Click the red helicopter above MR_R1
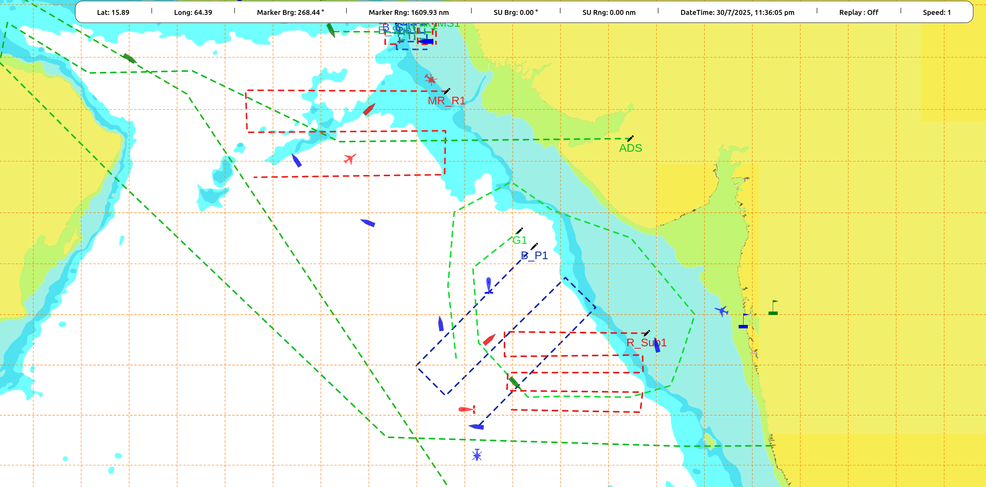 click(431, 79)
